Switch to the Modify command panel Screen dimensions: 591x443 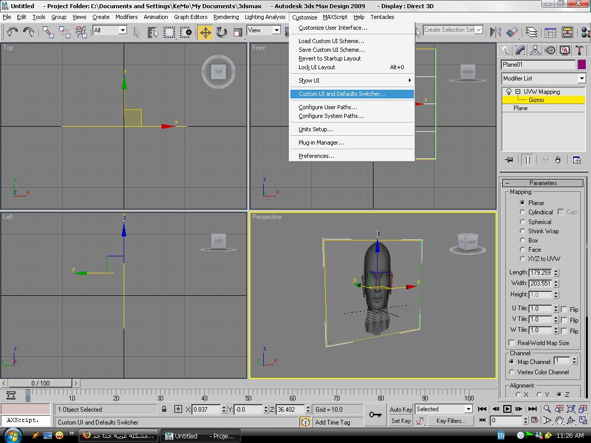click(x=520, y=50)
